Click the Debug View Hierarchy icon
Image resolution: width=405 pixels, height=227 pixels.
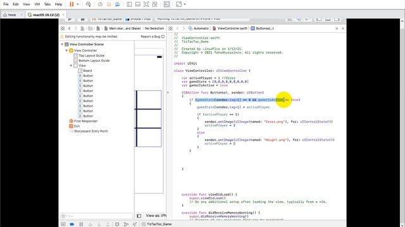pyautogui.click(x=117, y=224)
